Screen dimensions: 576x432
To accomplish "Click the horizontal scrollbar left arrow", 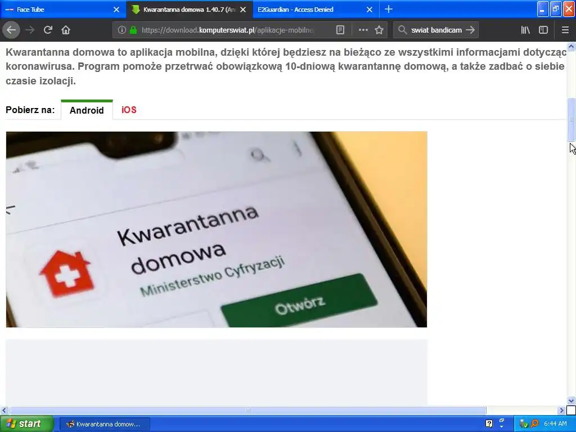I will click(x=4, y=410).
